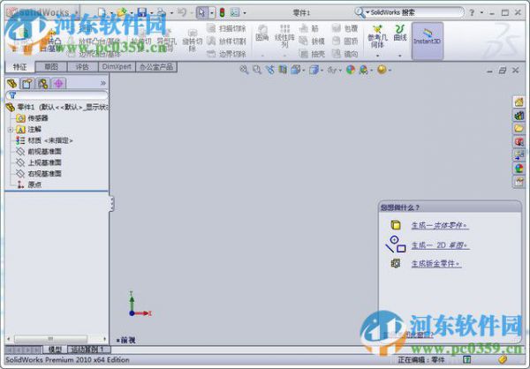Open the Custom Properties task pane icon

[519, 182]
